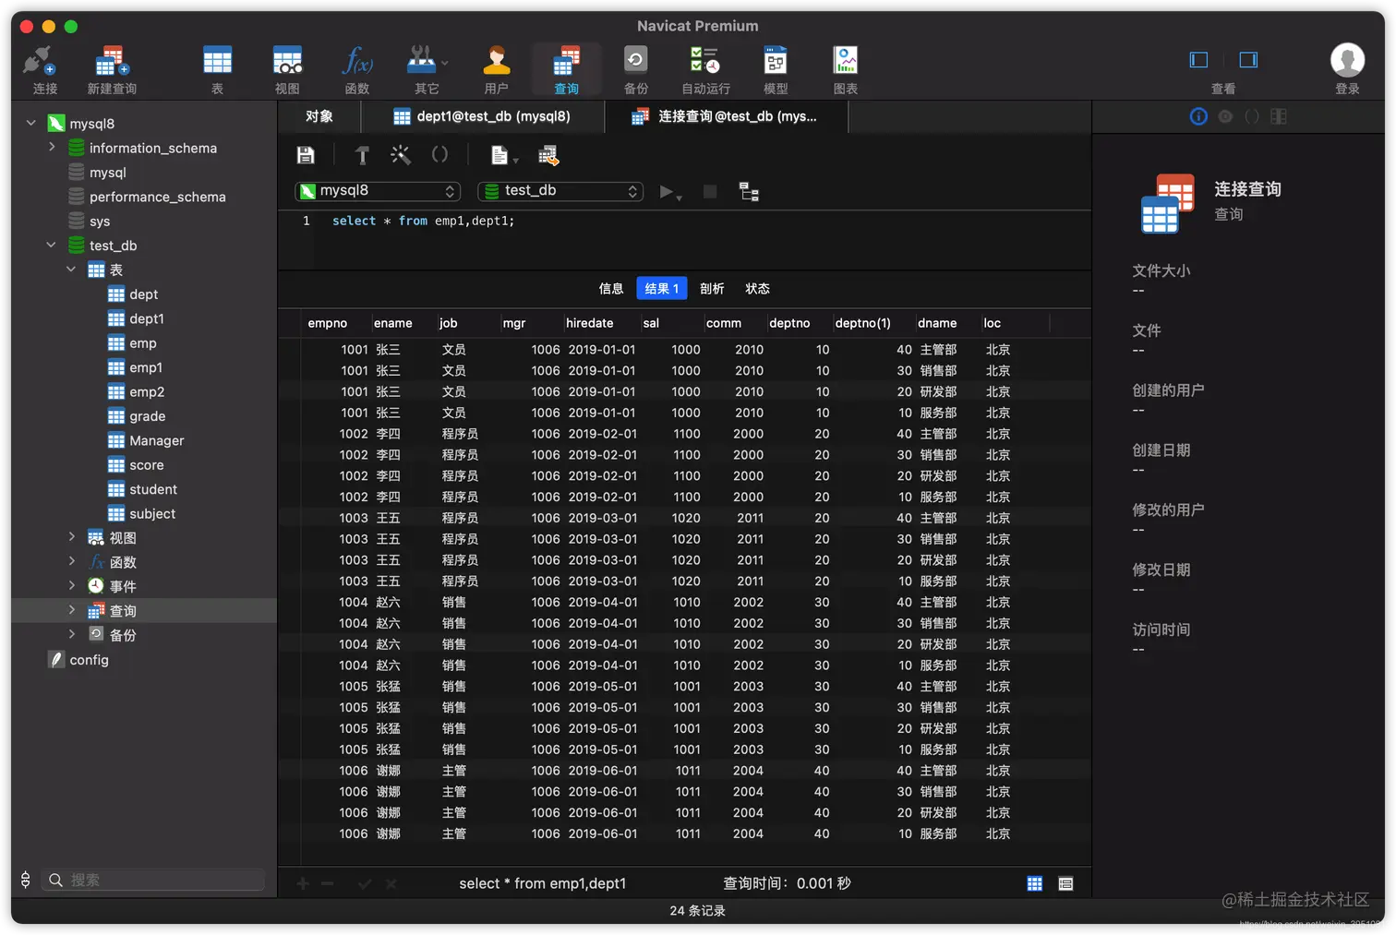This screenshot has height=935, width=1396.
Task: Switch to the Objects (对象) tab
Action: click(x=319, y=116)
